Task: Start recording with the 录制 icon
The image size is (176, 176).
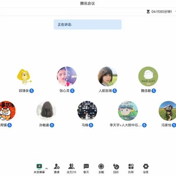Action: [101, 166]
